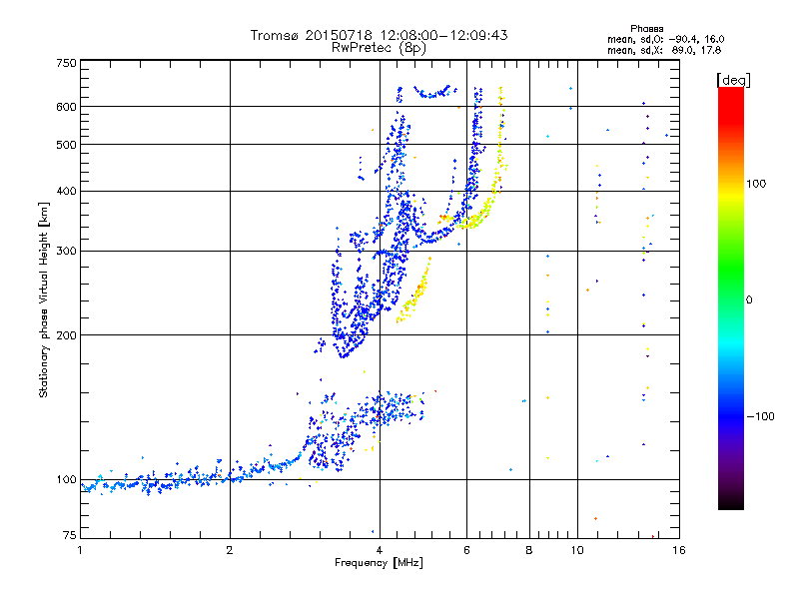
Task: Click colorbar tick label '100'
Action: click(x=756, y=184)
